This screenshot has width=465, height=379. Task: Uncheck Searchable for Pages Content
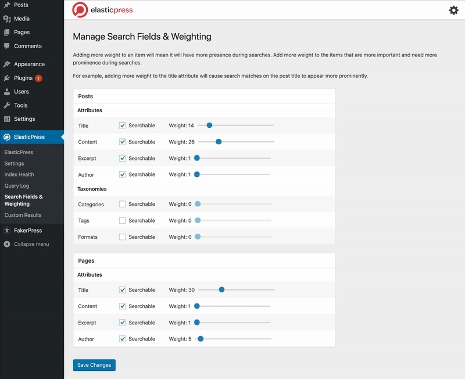[x=122, y=306]
